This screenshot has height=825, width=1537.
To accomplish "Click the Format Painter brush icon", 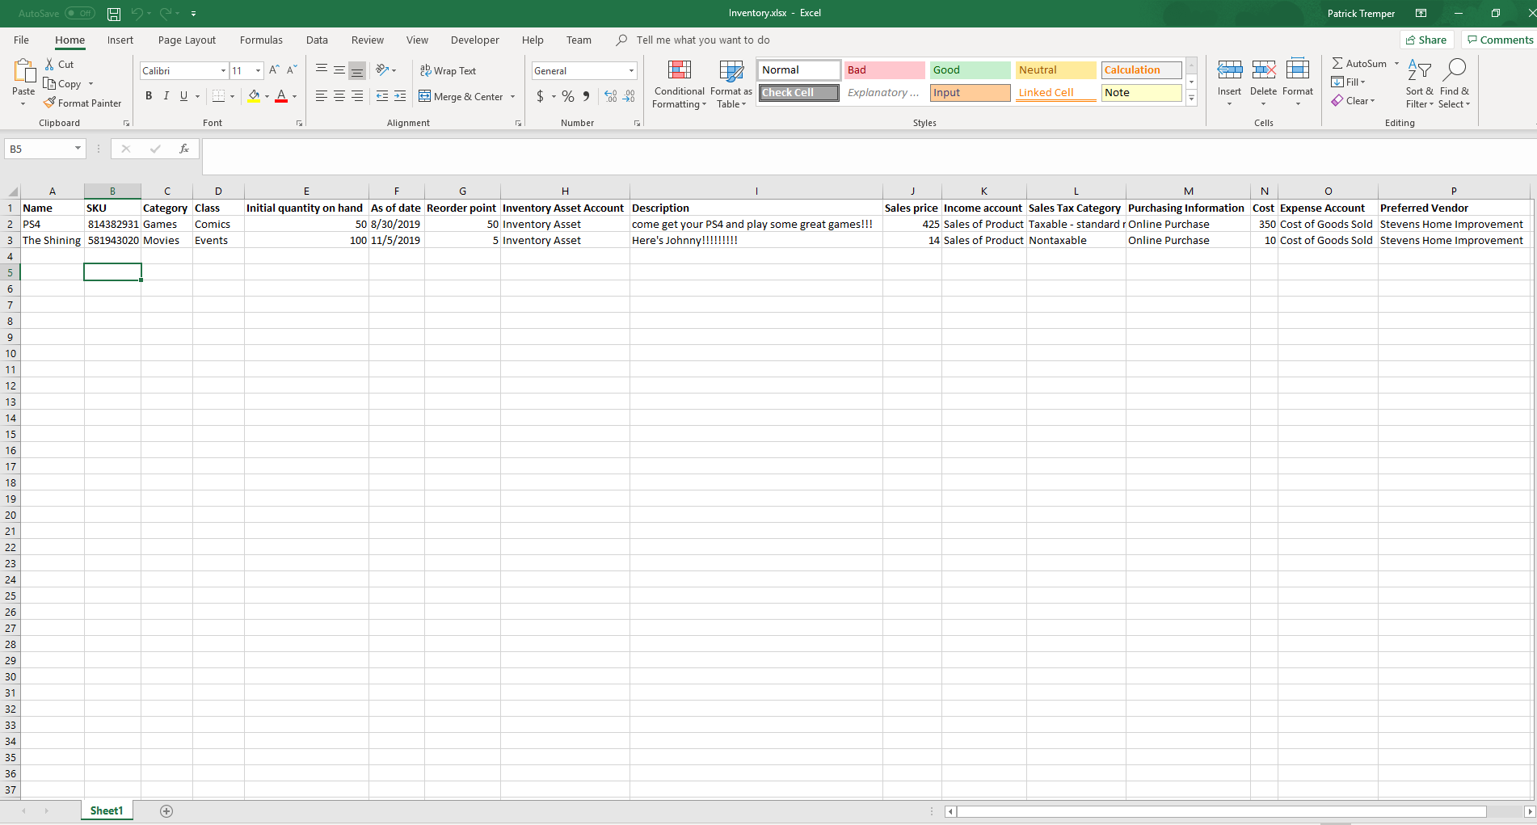I will (50, 103).
